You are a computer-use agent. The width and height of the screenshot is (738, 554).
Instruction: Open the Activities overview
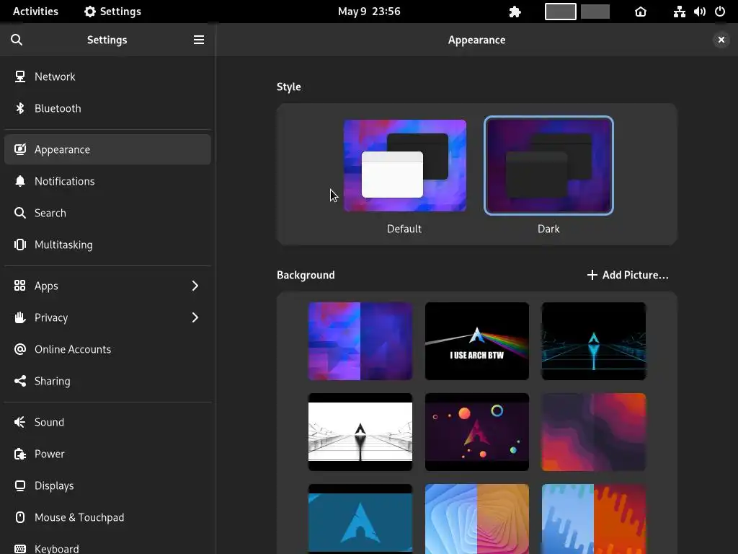tap(35, 12)
